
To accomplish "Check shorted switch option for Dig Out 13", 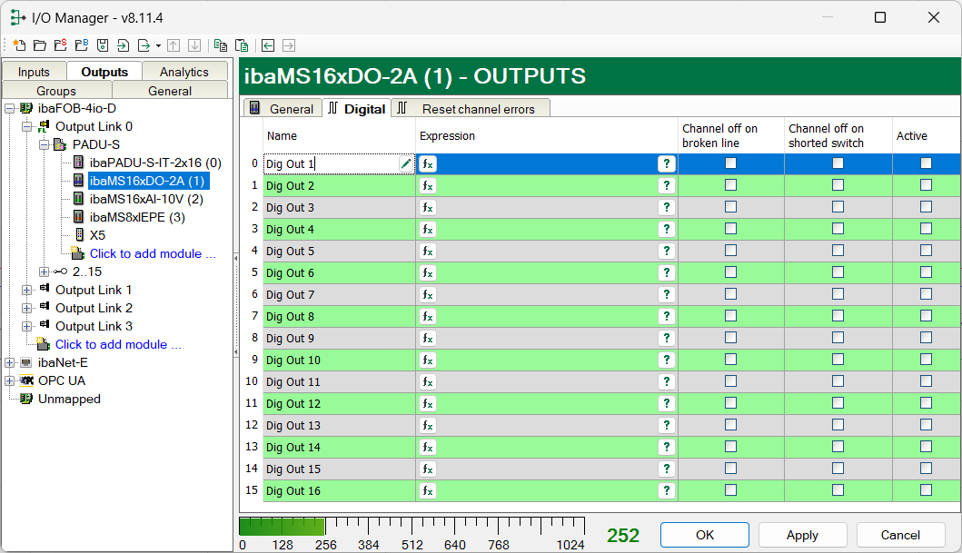I will pos(838,425).
